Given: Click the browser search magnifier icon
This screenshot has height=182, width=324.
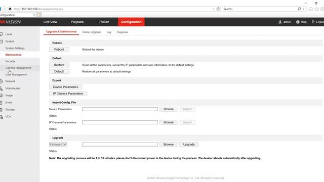Looking at the screenshot, I should (299, 9).
